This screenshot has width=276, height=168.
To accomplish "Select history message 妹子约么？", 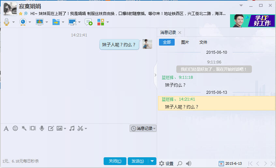I will (x=175, y=85).
